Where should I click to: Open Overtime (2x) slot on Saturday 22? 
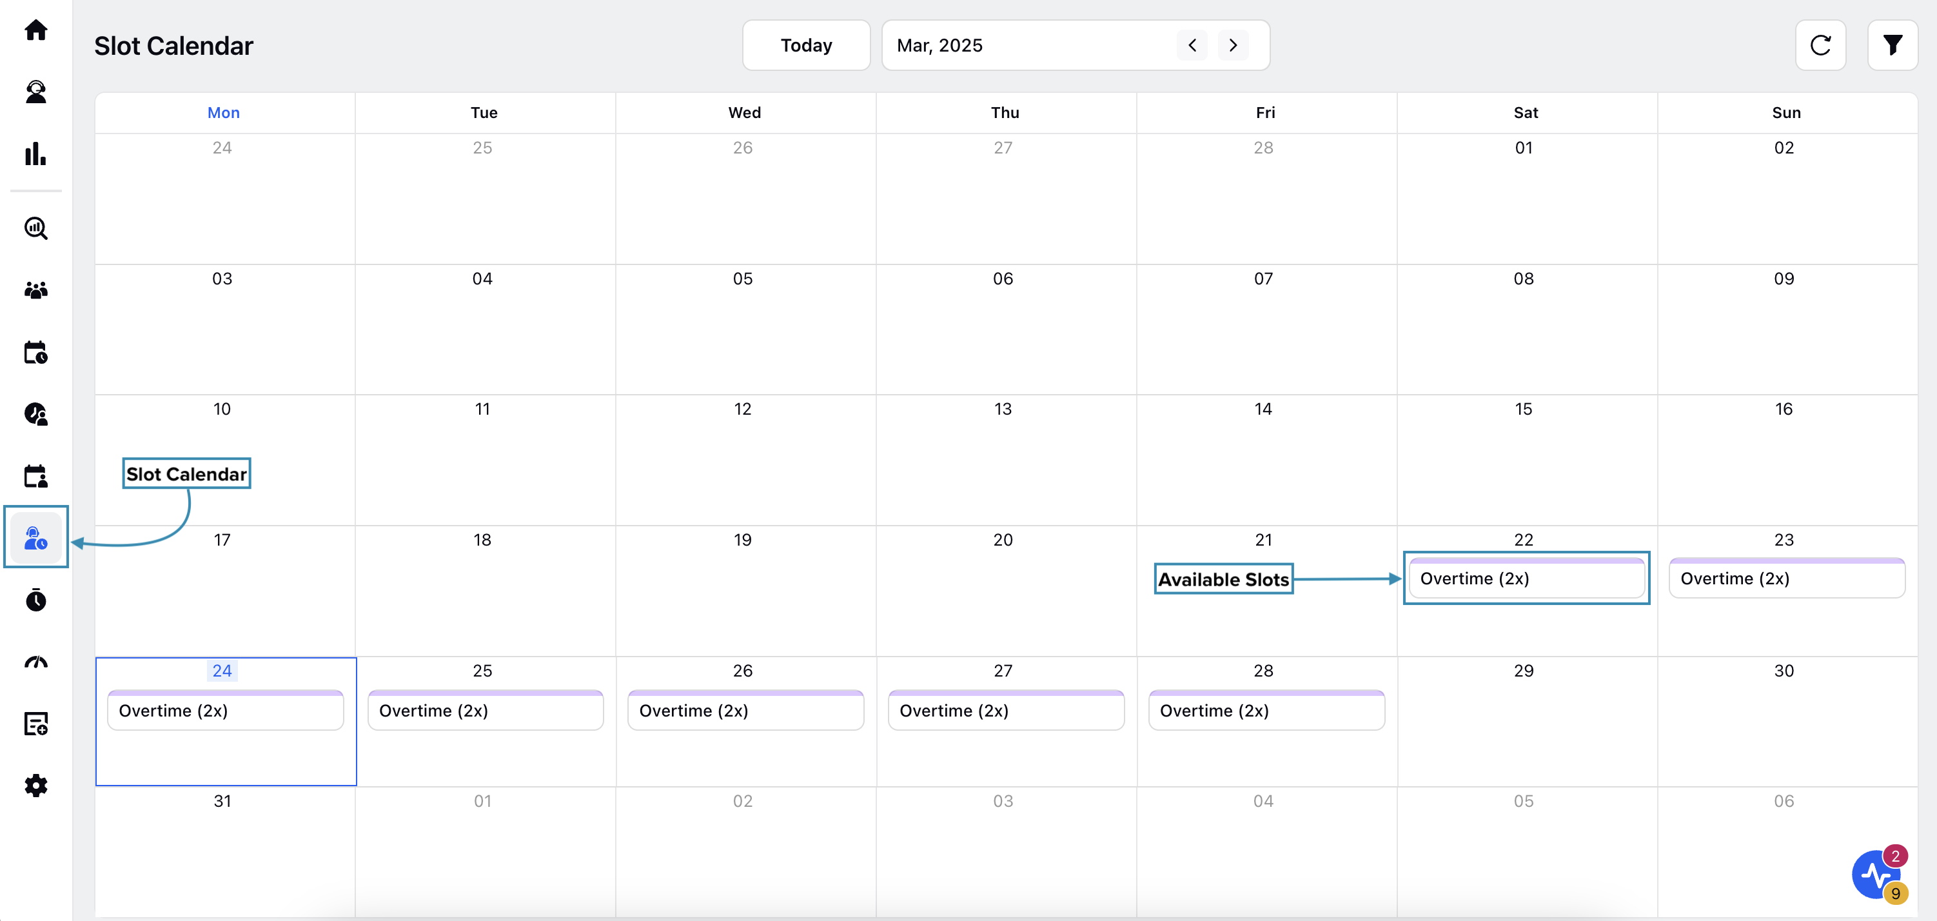click(1526, 577)
